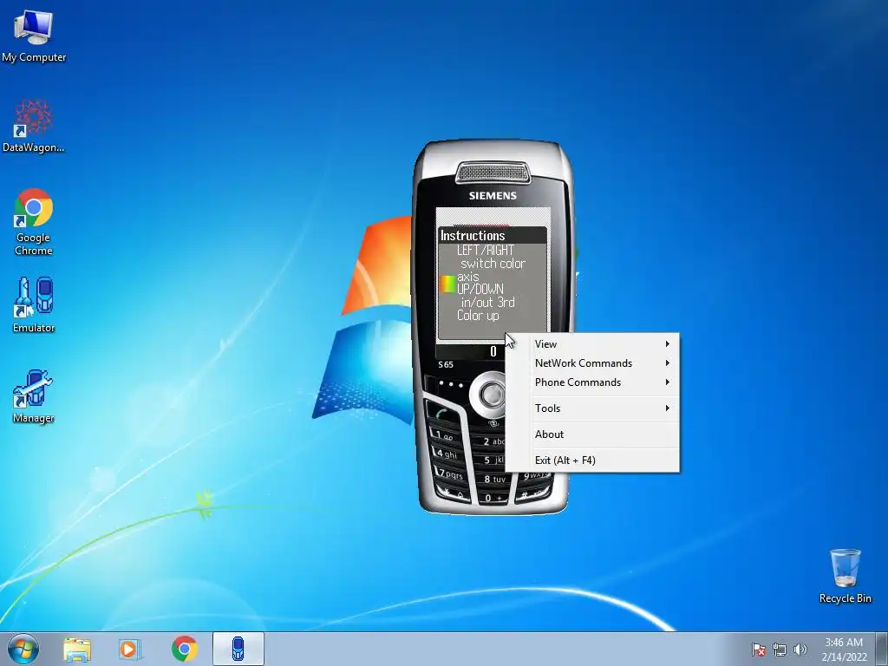Select the Manager desktop shortcut
The width and height of the screenshot is (888, 666).
tap(34, 395)
